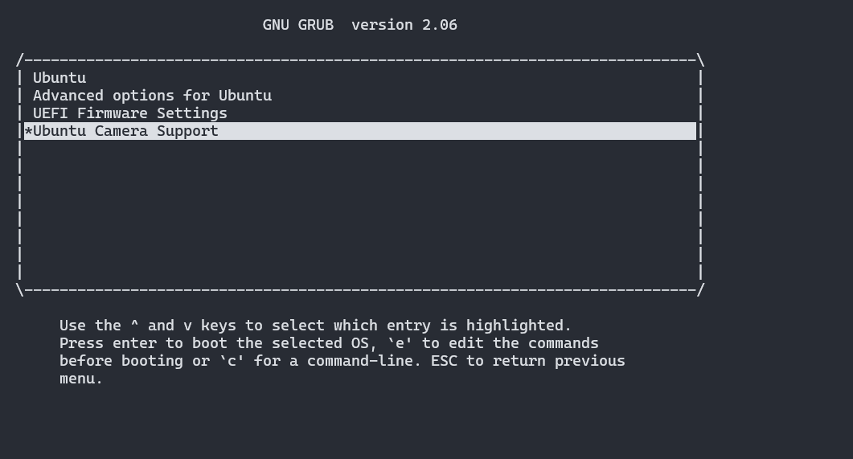The width and height of the screenshot is (853, 459).
Task: Select the Ubuntu boot entry
Action: click(x=59, y=78)
